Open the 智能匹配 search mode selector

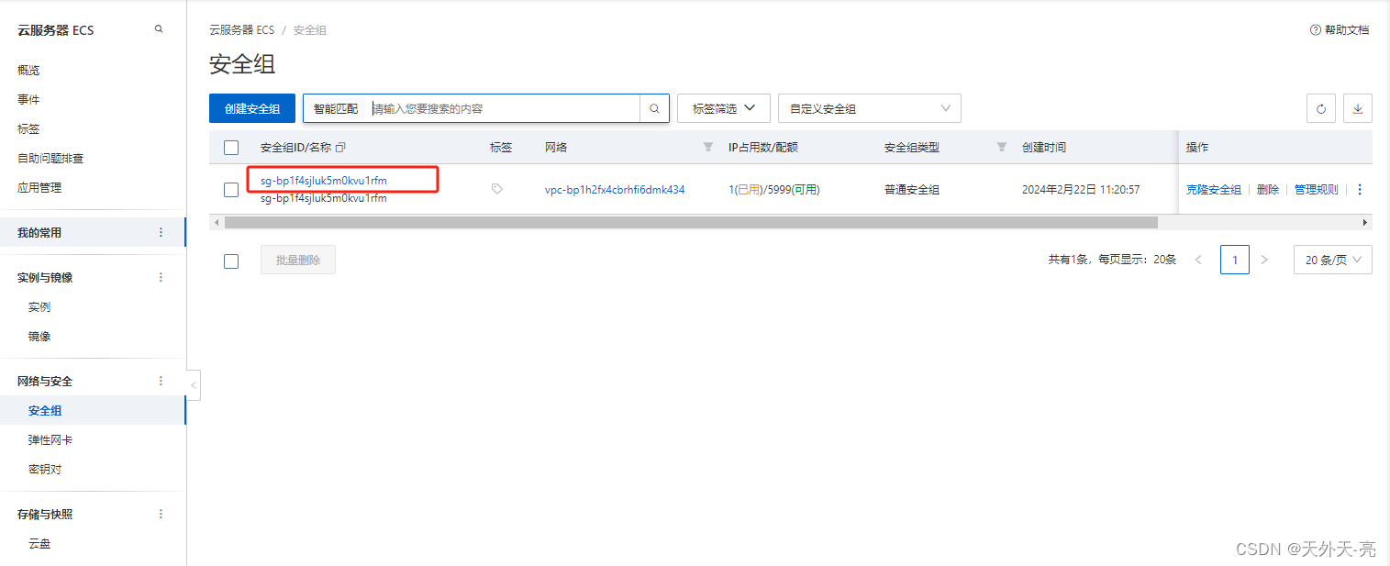click(x=336, y=108)
